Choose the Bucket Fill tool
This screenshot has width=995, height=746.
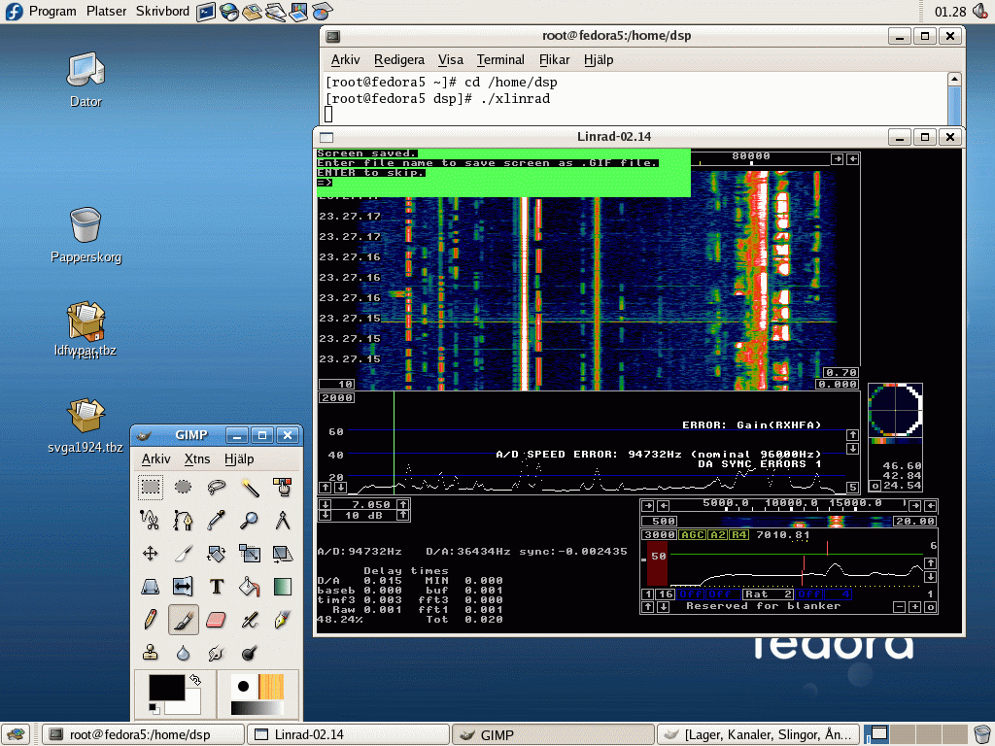pos(250,586)
